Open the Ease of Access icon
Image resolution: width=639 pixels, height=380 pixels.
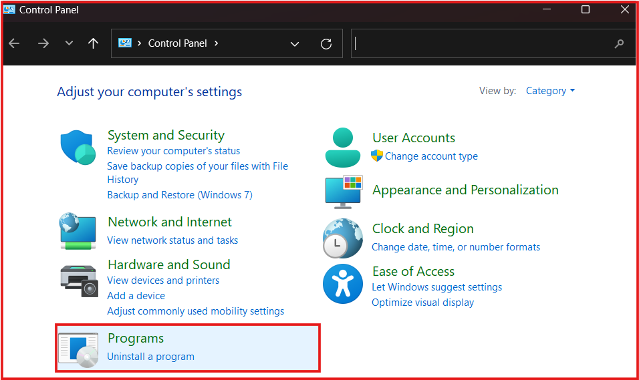click(x=343, y=284)
